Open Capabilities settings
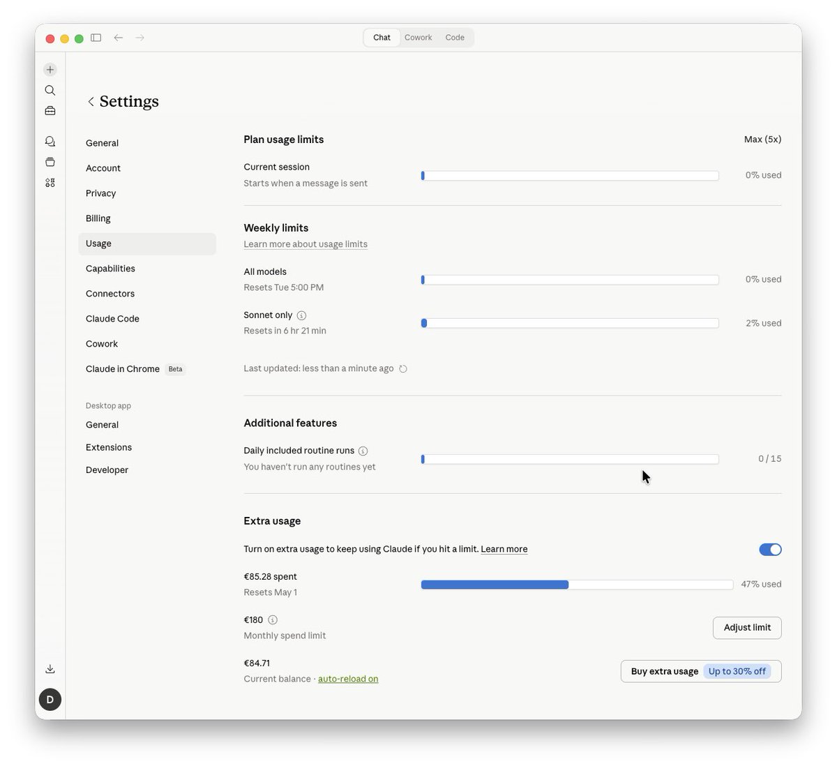 (x=147, y=269)
